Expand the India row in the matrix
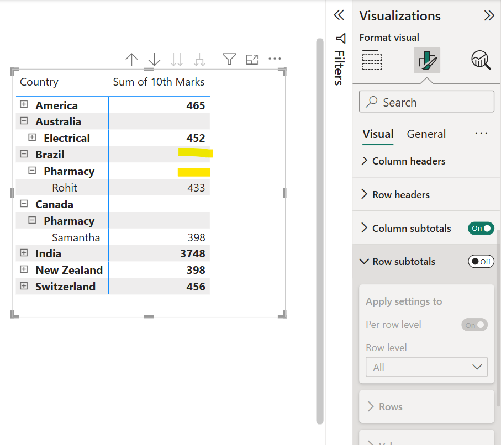The width and height of the screenshot is (501, 445). click(23, 253)
